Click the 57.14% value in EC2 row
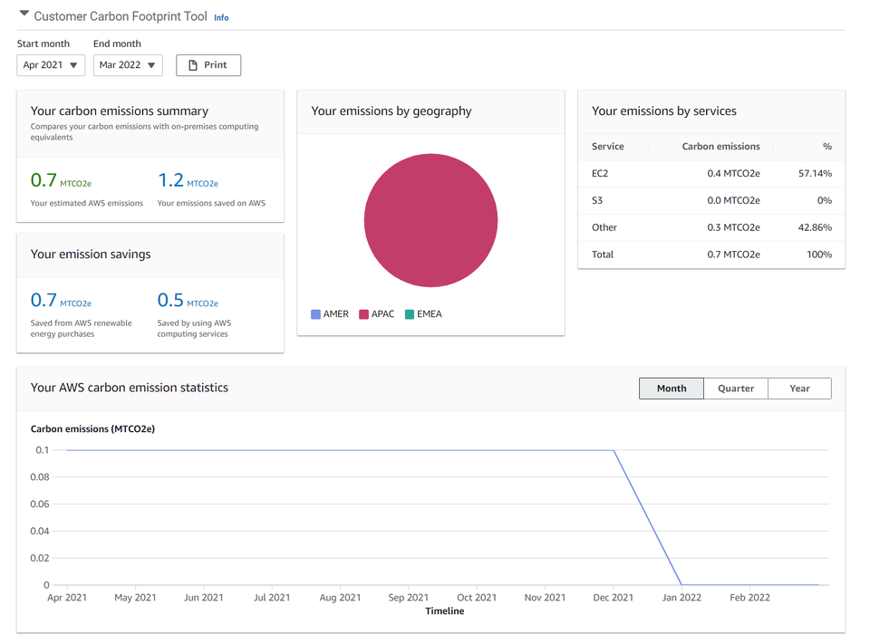 tap(815, 174)
